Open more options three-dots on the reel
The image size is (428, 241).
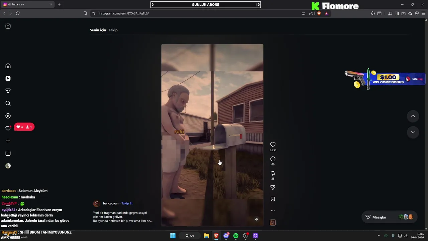273,211
